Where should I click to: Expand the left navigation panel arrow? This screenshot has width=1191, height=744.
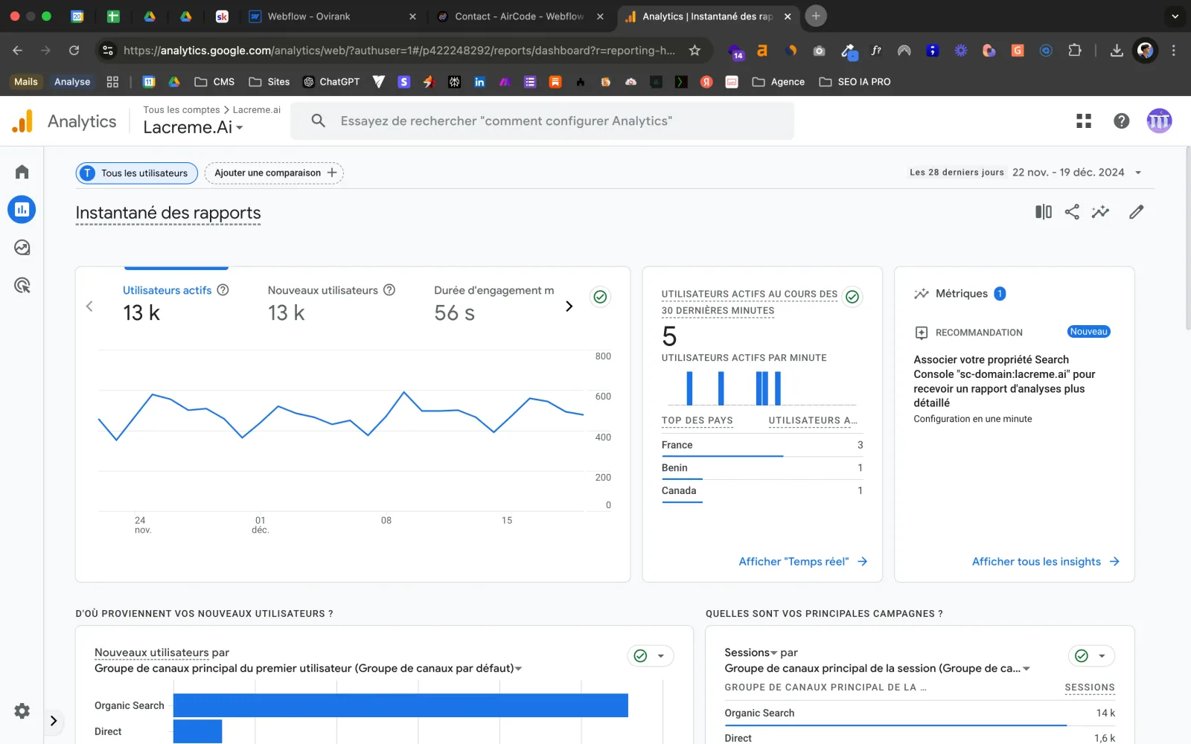pos(54,720)
